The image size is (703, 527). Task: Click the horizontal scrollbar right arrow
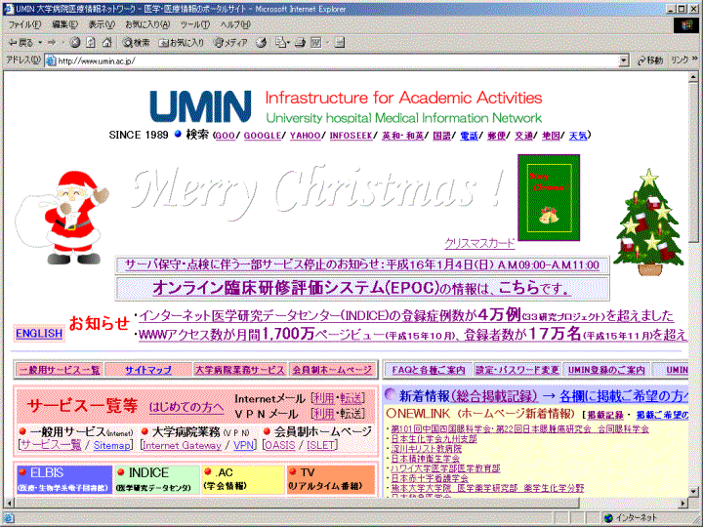coord(681,503)
